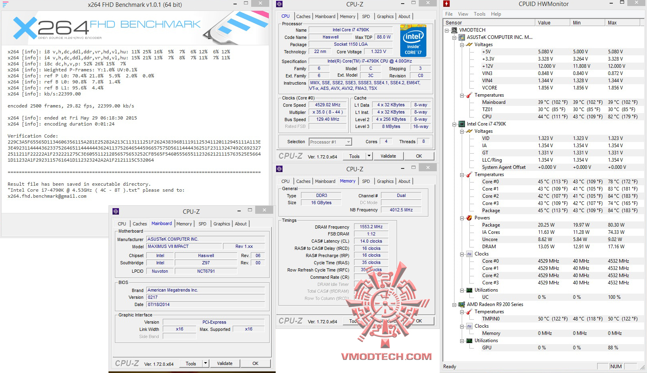Click the thermometer icon of AMD Radeon Temperatures
647x373 pixels.
[469, 312]
